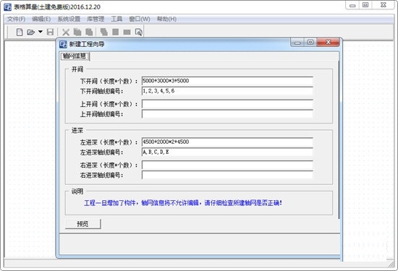398x271 pixels.
Task: Expand the dropdown arrow beside Open icon
Action: click(41, 32)
